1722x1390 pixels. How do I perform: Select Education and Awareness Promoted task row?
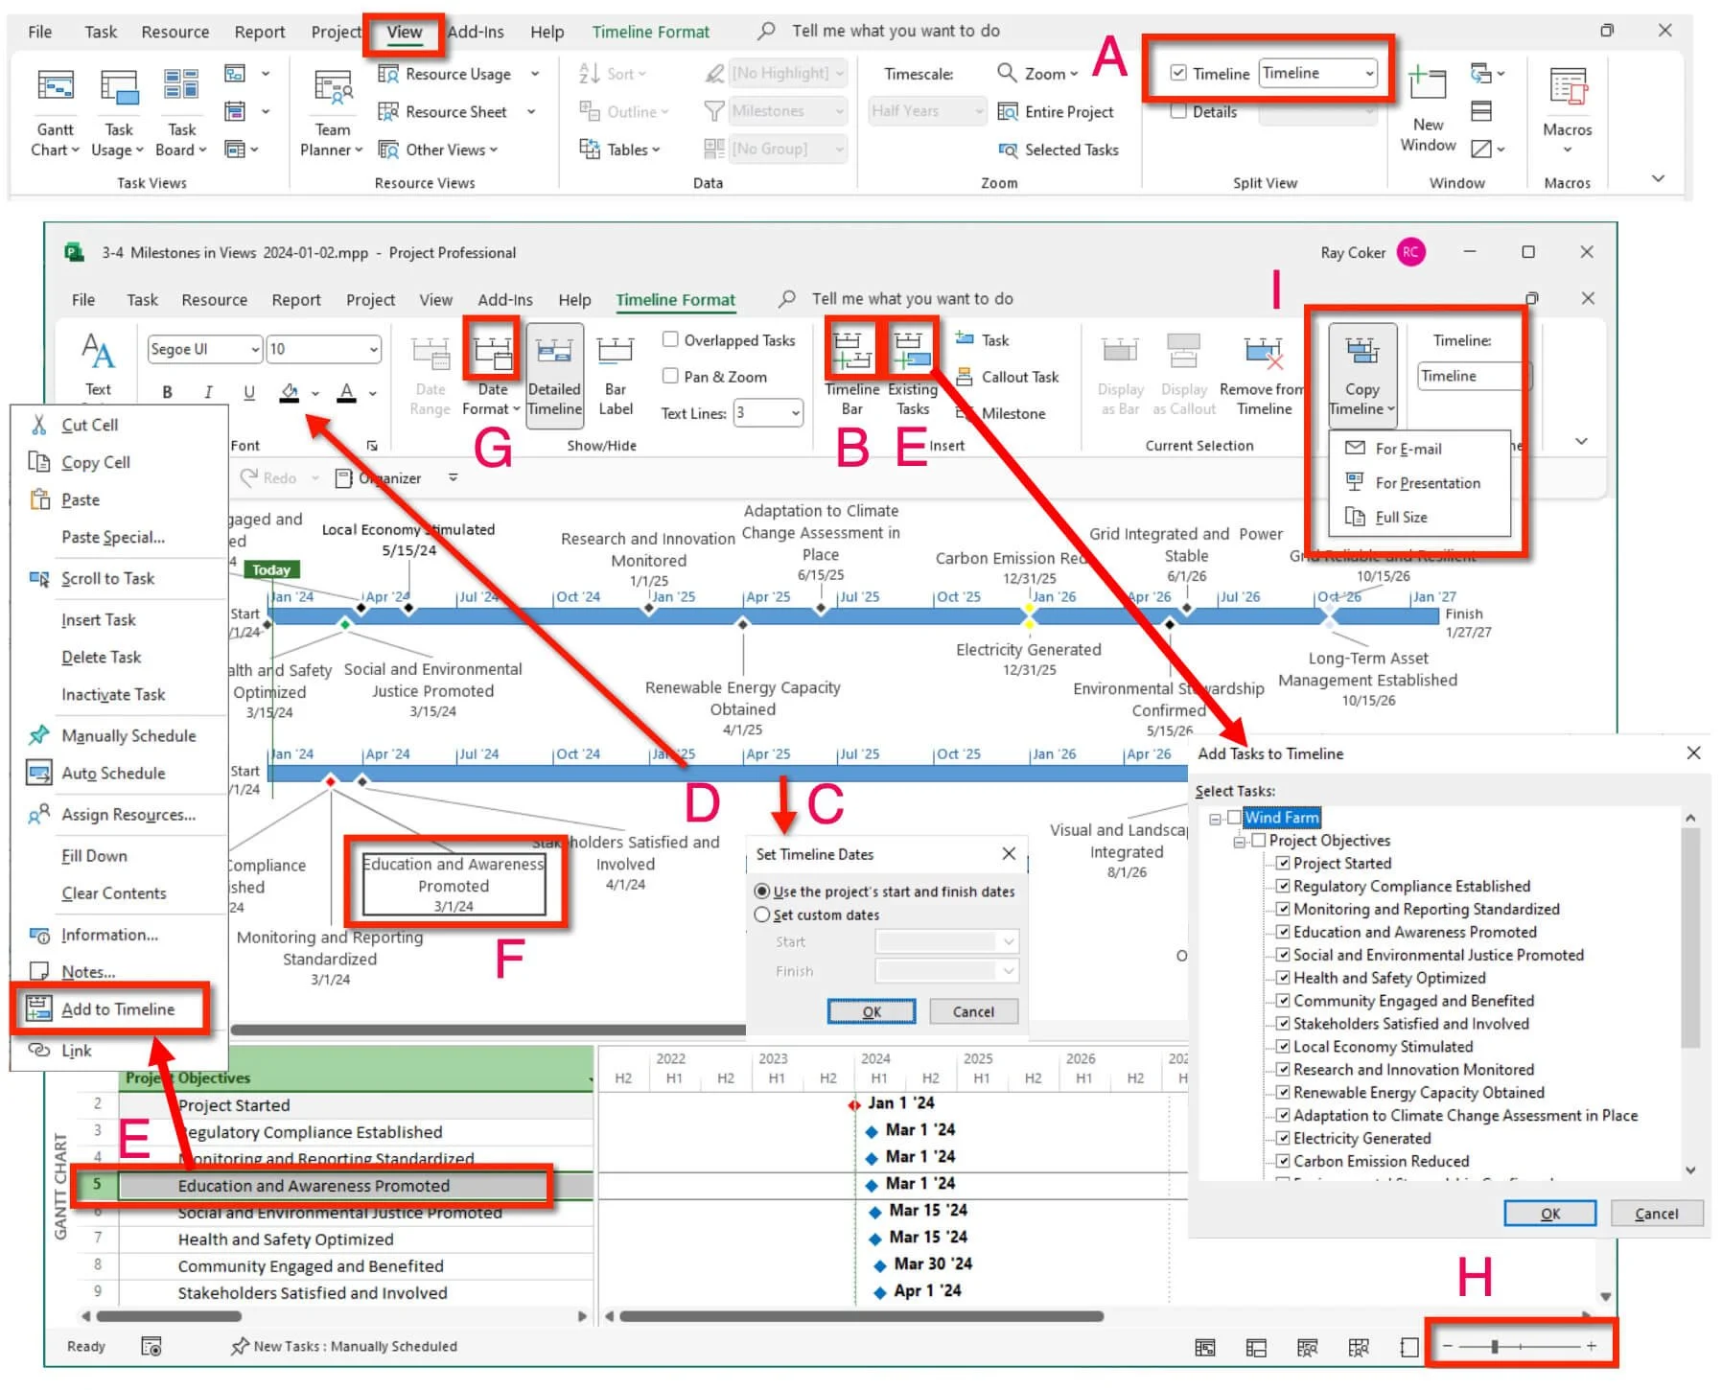click(x=355, y=1186)
